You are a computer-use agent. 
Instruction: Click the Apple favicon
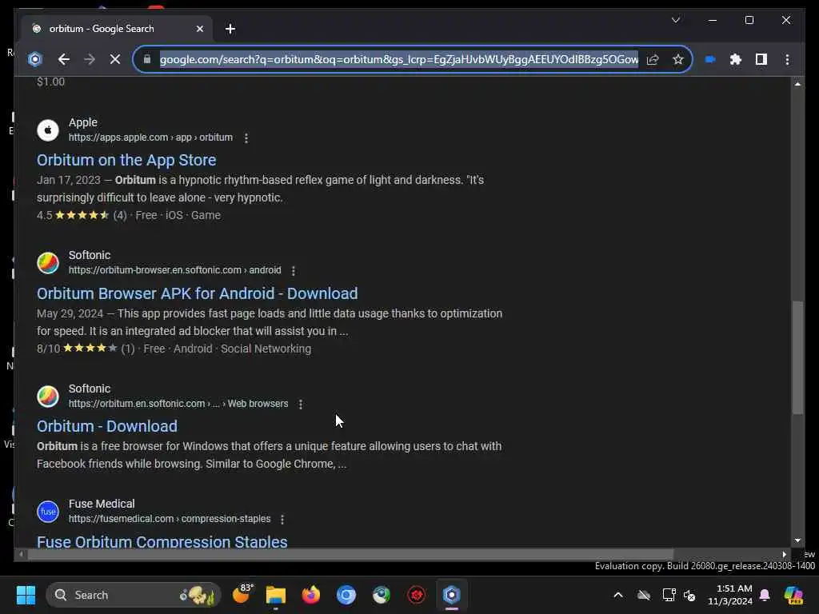[x=48, y=130]
